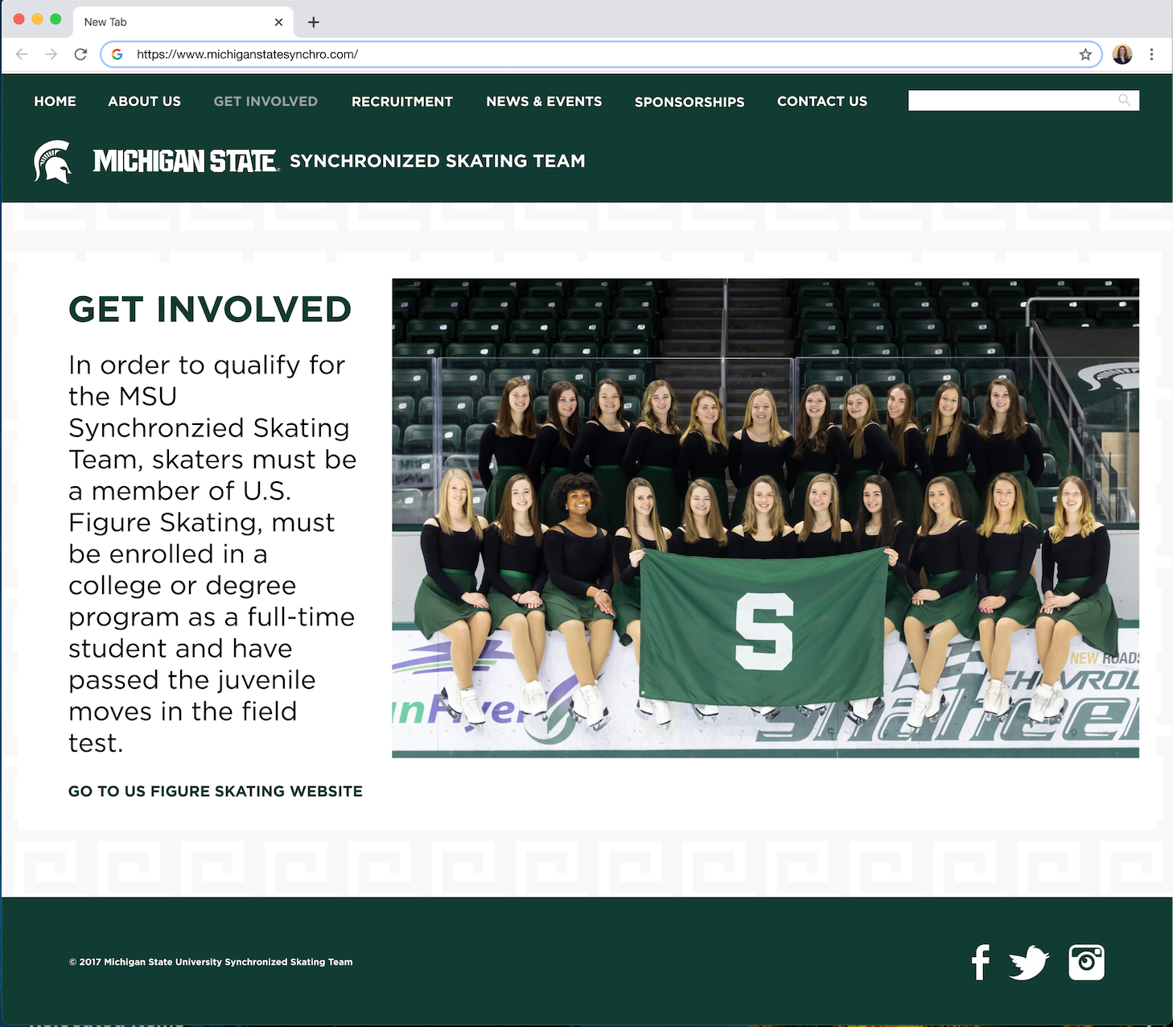Click the address bar URL

247,54
